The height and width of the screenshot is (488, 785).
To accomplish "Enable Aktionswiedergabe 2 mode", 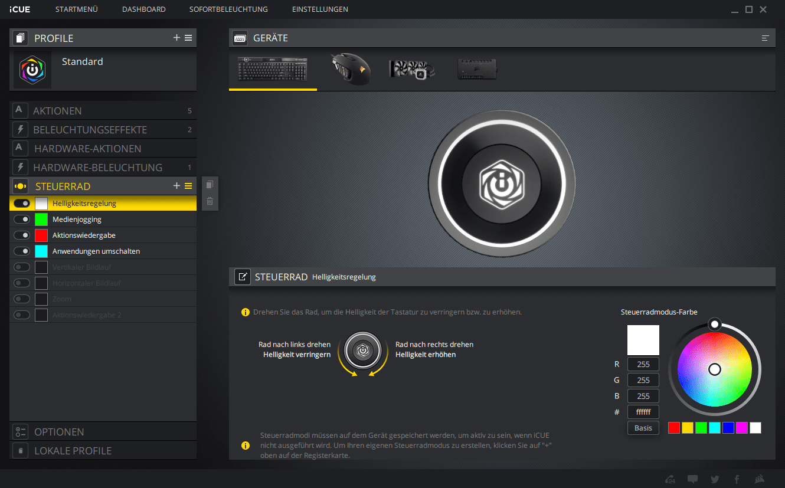I will click(22, 315).
